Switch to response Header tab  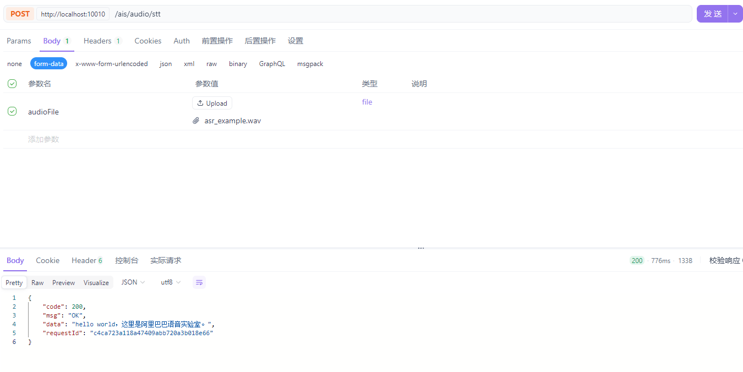(x=87, y=260)
